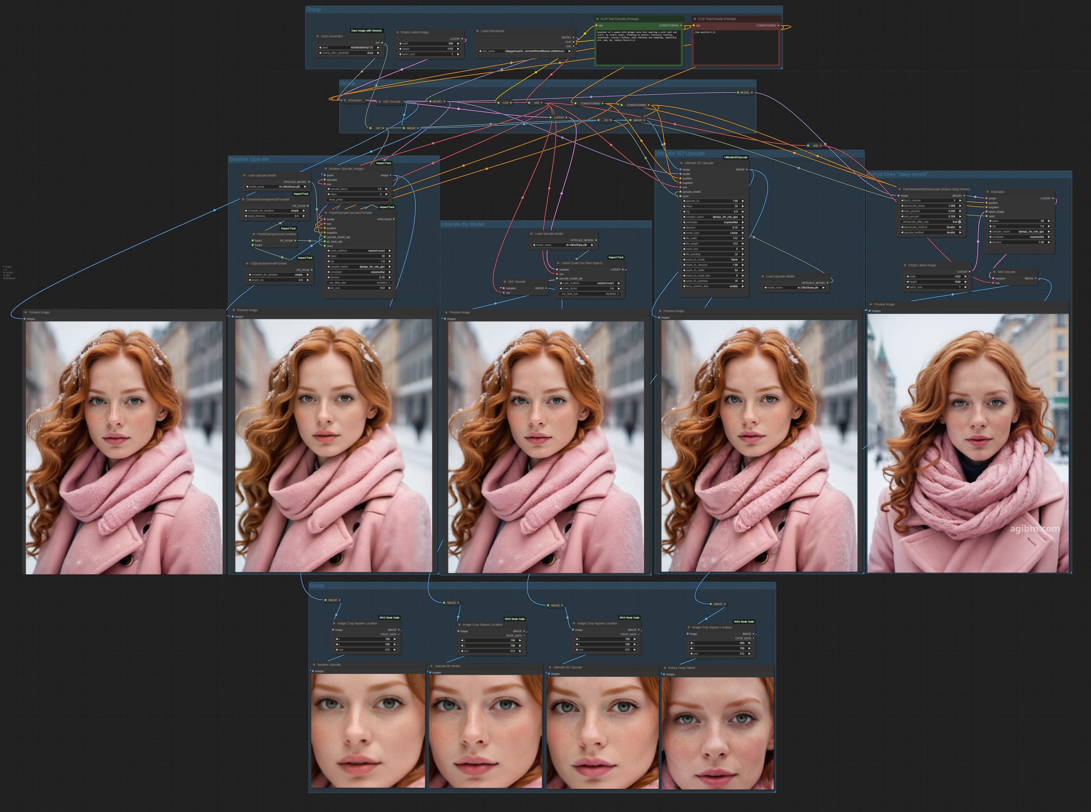Collapse the Iterative Upscale (Image) node dot

click(326, 169)
